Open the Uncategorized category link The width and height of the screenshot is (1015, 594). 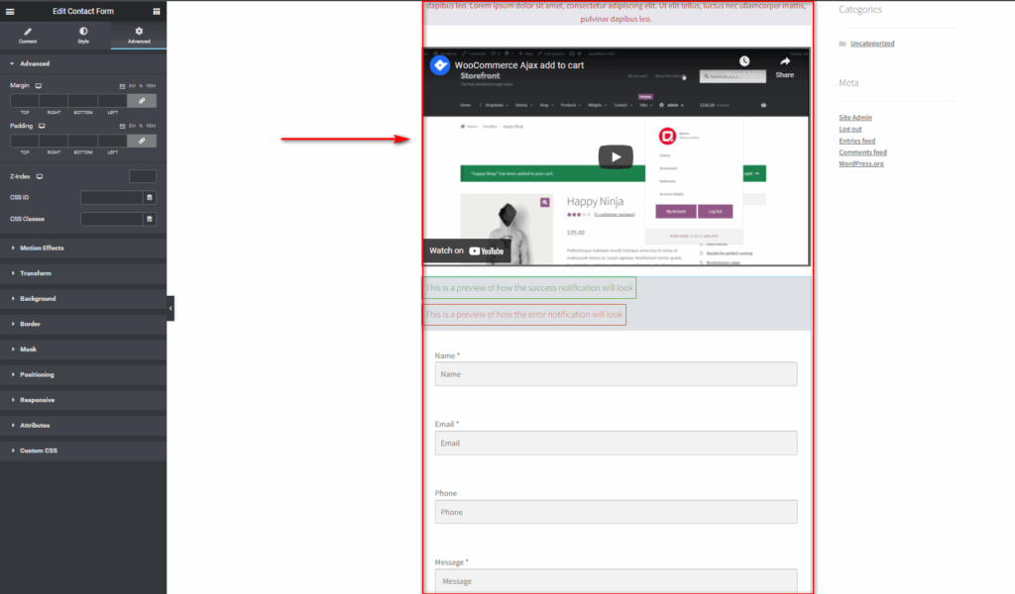(x=872, y=44)
